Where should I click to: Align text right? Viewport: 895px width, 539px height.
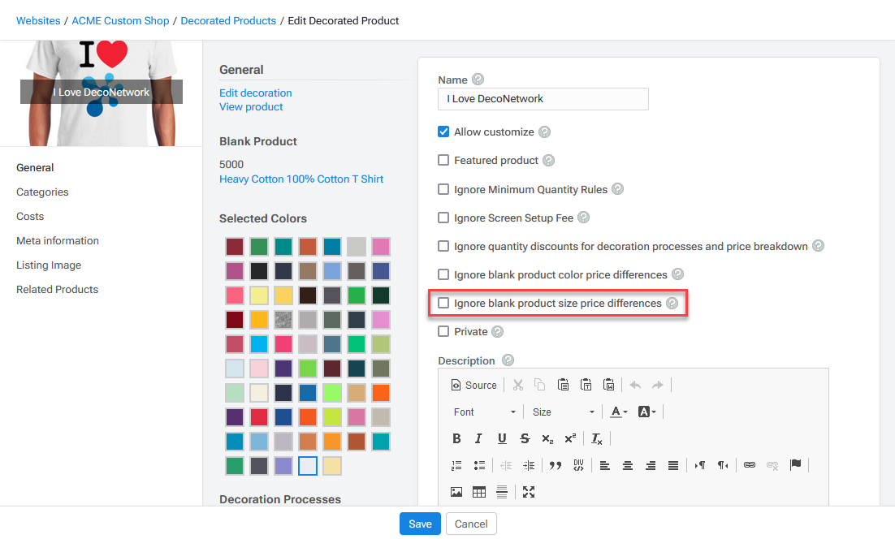(x=651, y=465)
